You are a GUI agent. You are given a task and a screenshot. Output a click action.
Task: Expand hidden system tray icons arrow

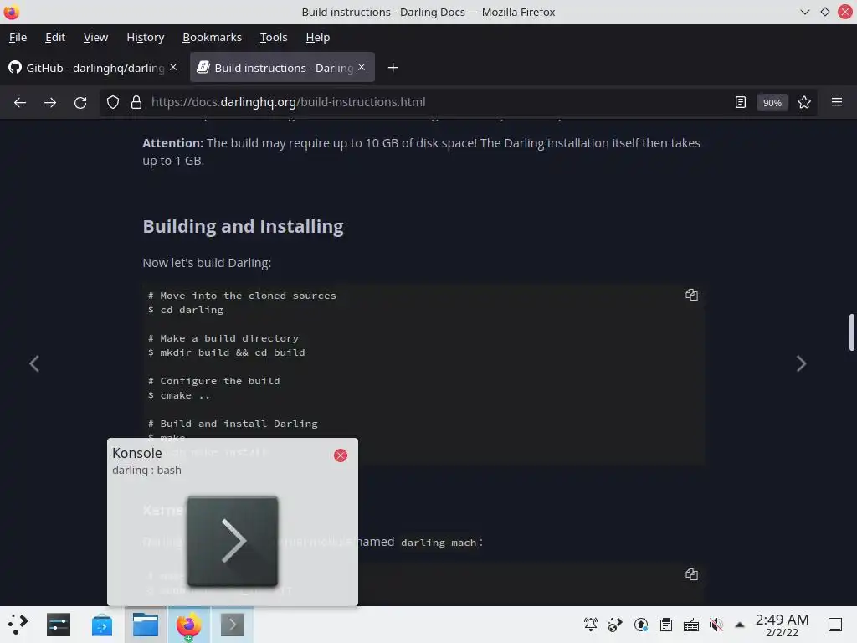click(740, 625)
